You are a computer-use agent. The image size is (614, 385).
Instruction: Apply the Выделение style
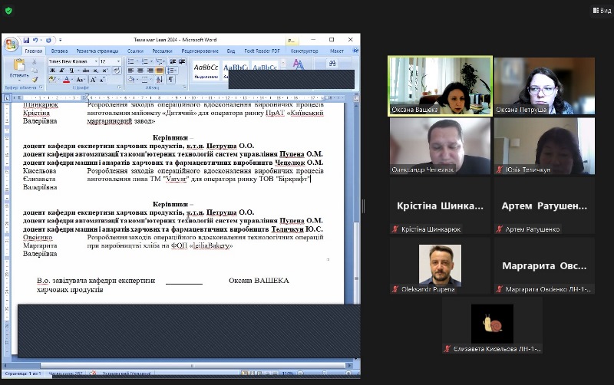pyautogui.click(x=206, y=71)
